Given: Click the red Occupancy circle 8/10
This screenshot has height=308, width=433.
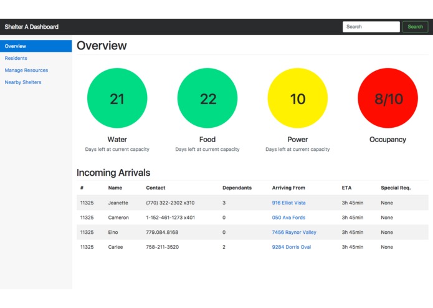Looking at the screenshot, I should [388, 98].
